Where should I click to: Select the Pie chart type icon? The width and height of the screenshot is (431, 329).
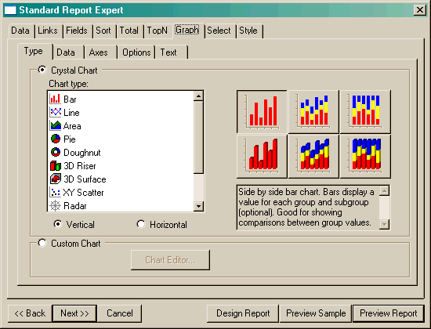(x=56, y=139)
